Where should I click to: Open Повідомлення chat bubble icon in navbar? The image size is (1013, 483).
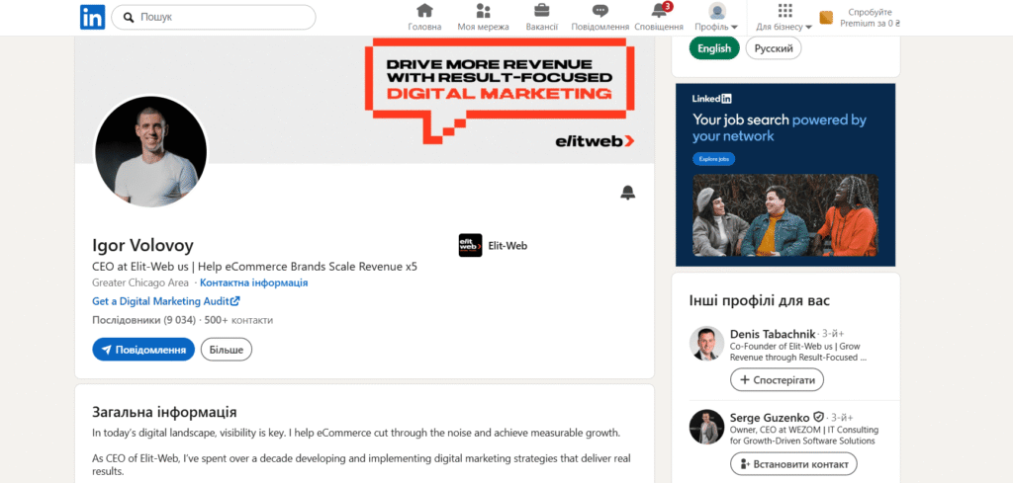click(600, 11)
